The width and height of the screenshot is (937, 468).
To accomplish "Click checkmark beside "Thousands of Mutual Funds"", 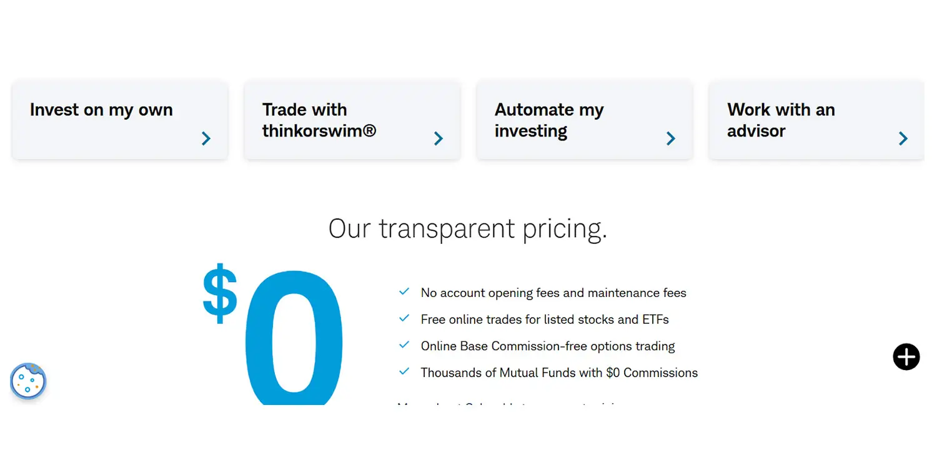I will pyautogui.click(x=404, y=371).
